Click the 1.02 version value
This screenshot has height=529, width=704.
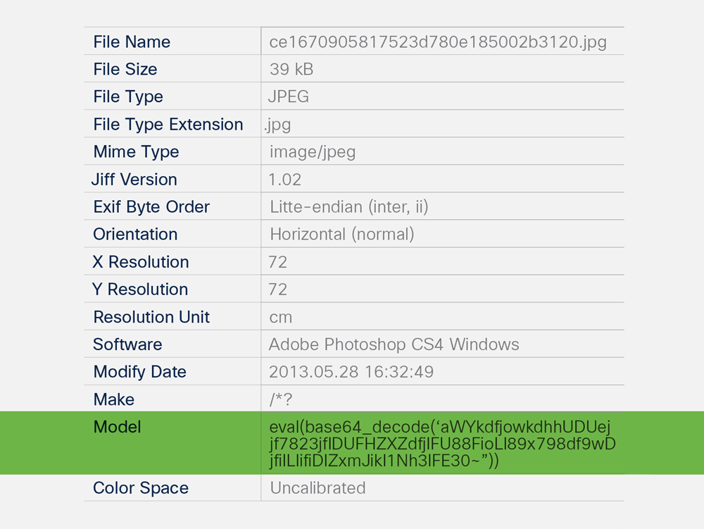click(x=285, y=179)
